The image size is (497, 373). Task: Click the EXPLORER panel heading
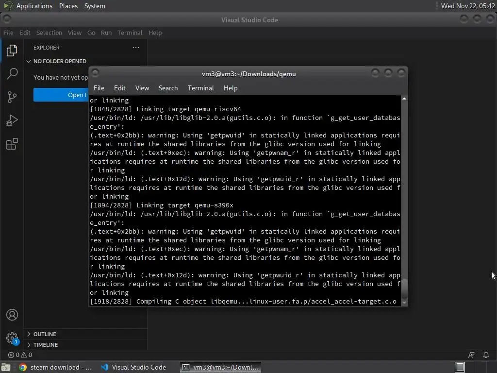click(x=47, y=48)
